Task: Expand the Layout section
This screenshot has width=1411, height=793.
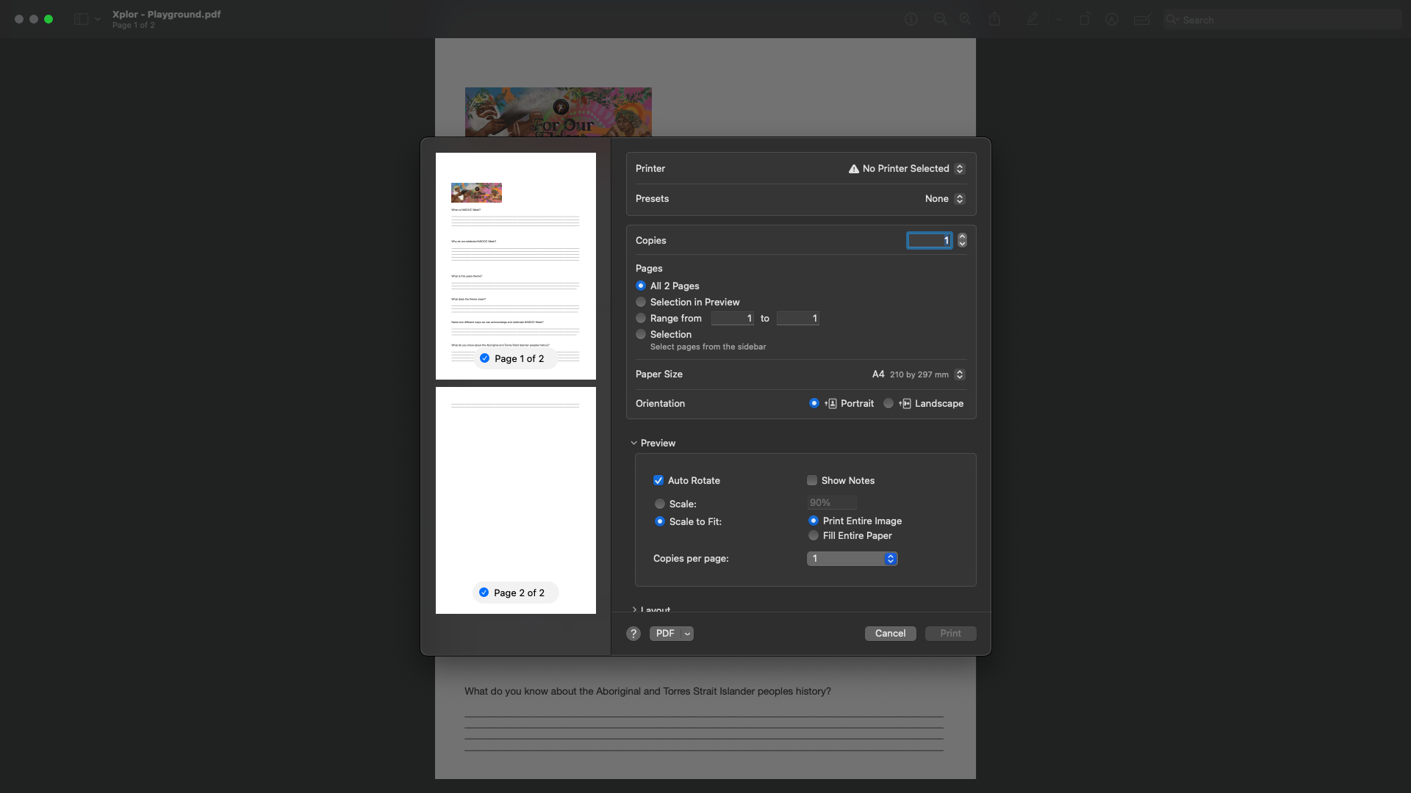Action: point(634,609)
